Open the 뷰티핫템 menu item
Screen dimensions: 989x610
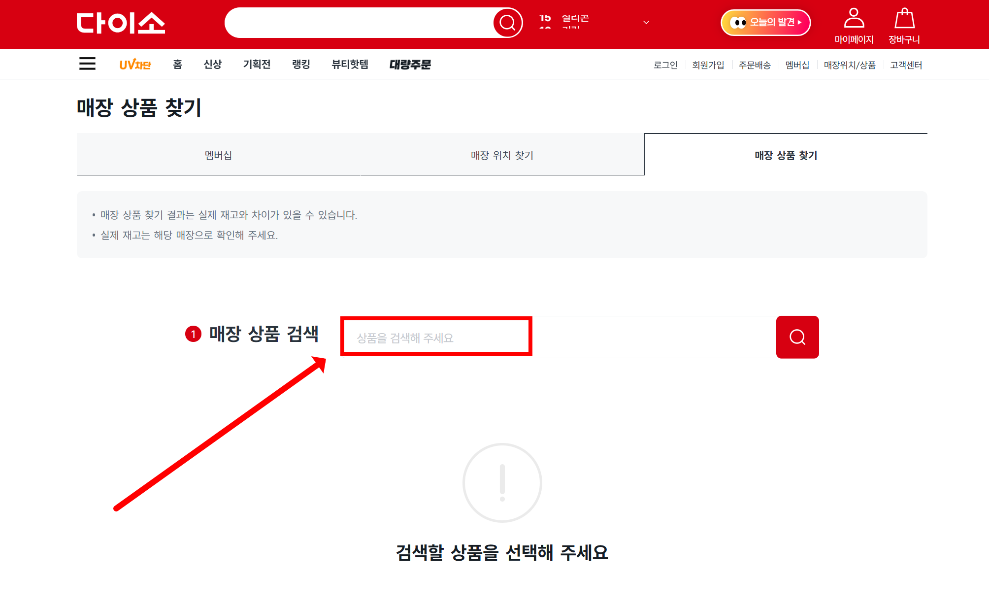click(350, 64)
